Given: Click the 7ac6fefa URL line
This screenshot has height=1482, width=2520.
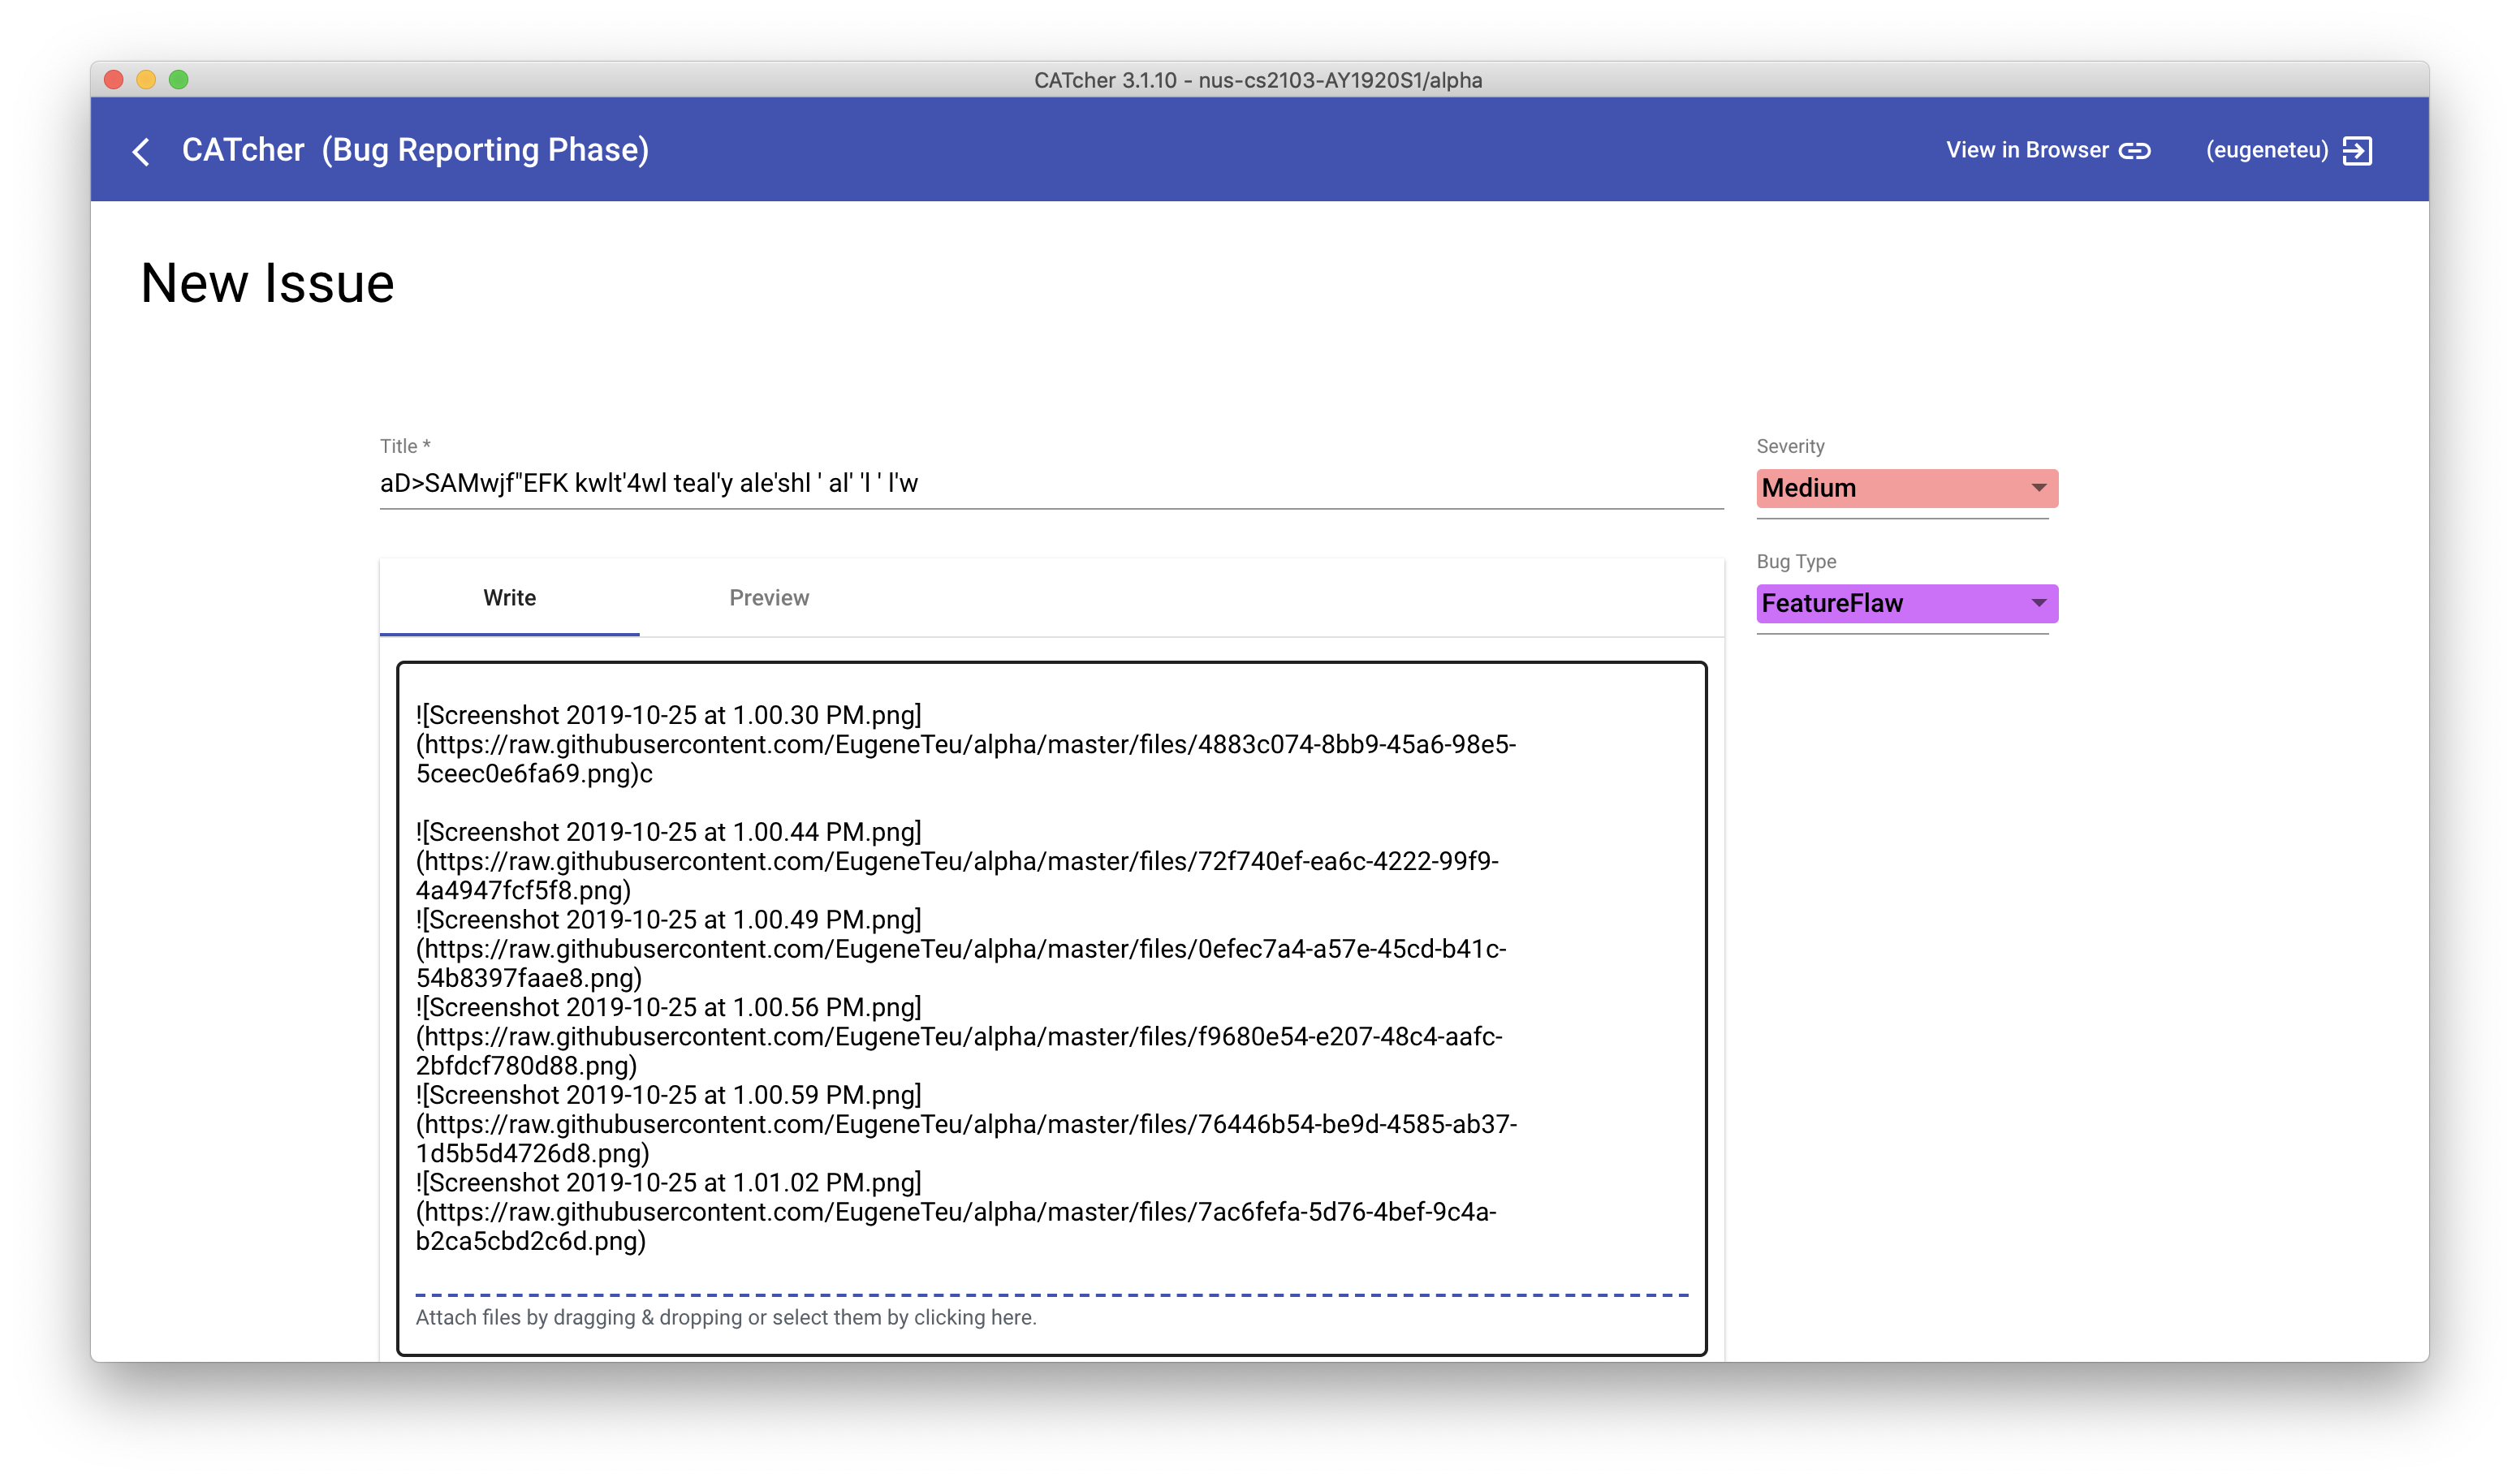Looking at the screenshot, I should pos(956,1212).
